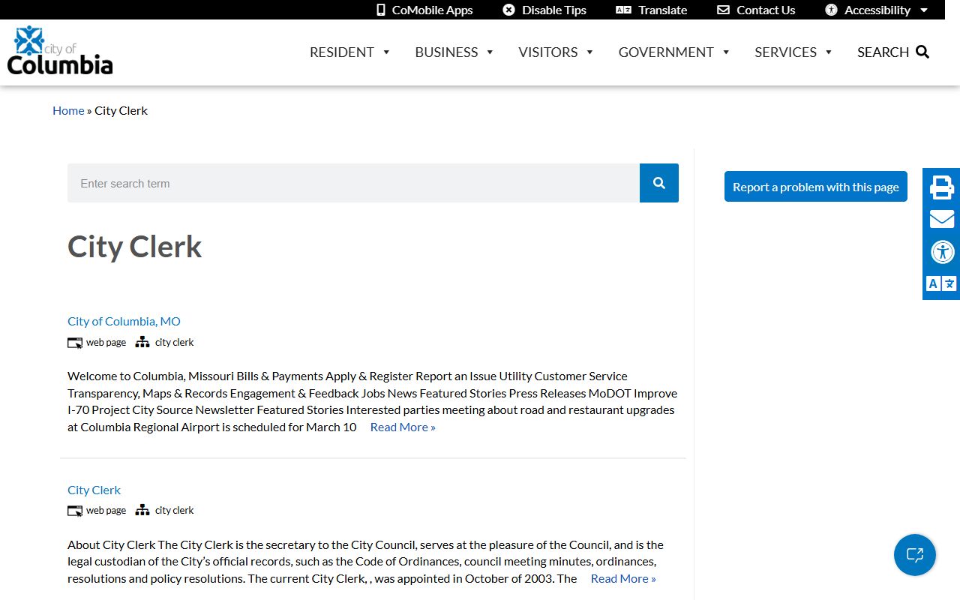Open the VISITORS menu
The height and width of the screenshot is (600, 960).
point(548,52)
